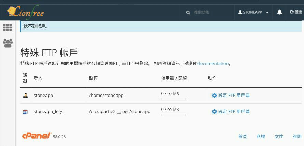Sort by 登入 column header
Image resolution: width=304 pixels, height=146 pixels.
pos(38,78)
